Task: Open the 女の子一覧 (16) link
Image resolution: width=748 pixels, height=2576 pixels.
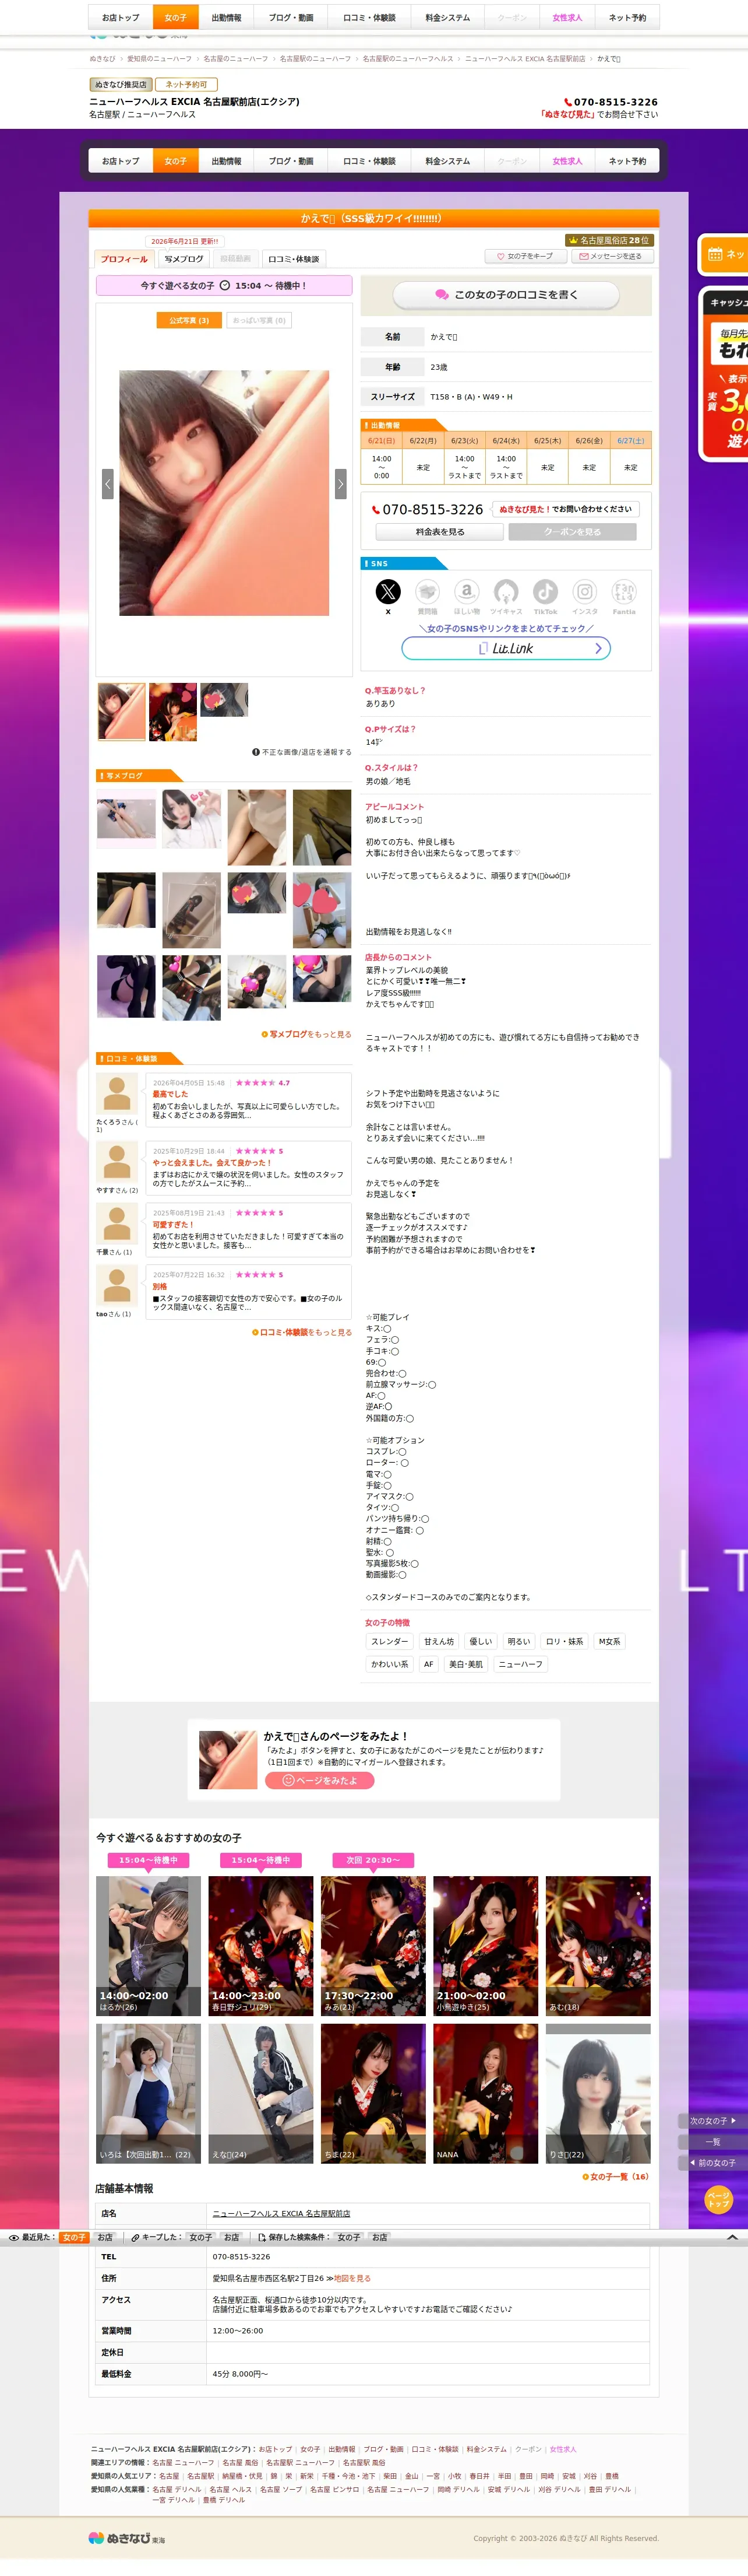Action: 615,2176
